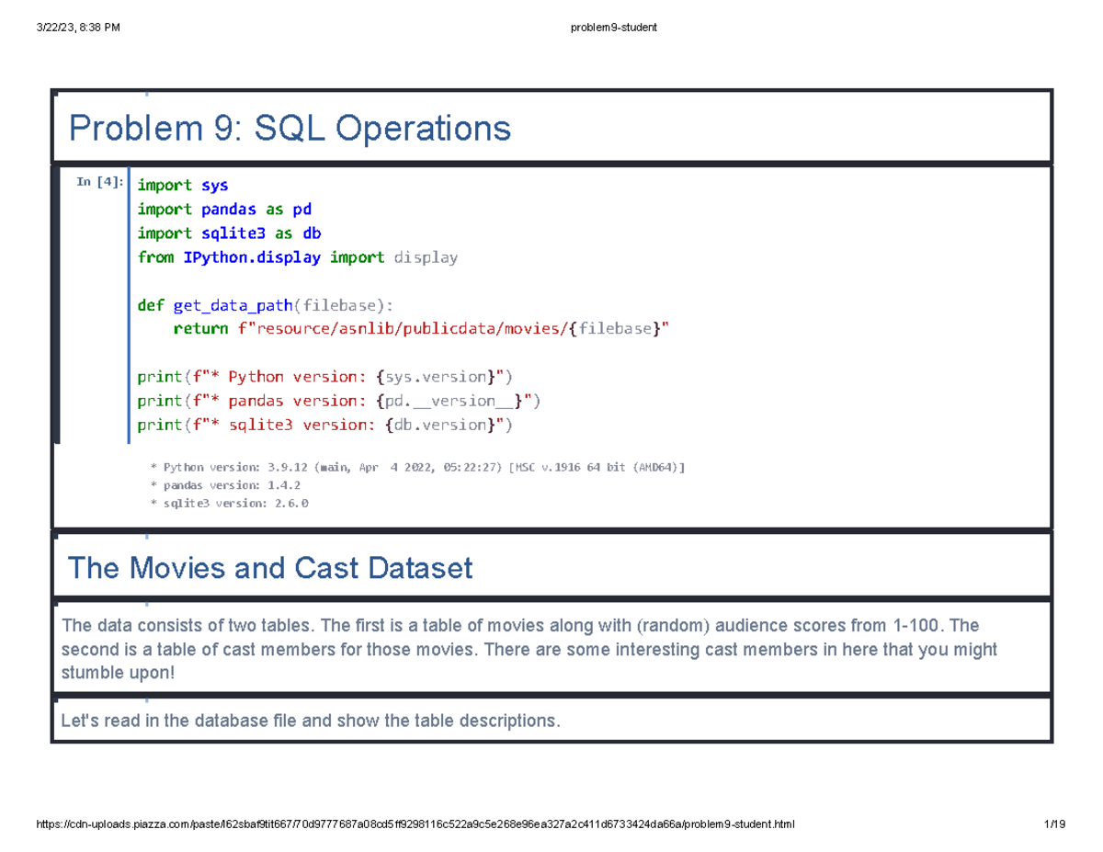Select the "In [4]:" cell prompt
This screenshot has width=1103, height=852.
(x=99, y=183)
